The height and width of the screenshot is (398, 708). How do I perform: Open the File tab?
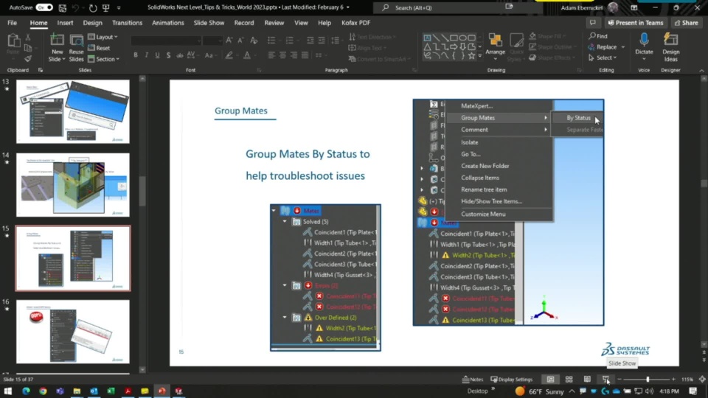click(x=13, y=23)
